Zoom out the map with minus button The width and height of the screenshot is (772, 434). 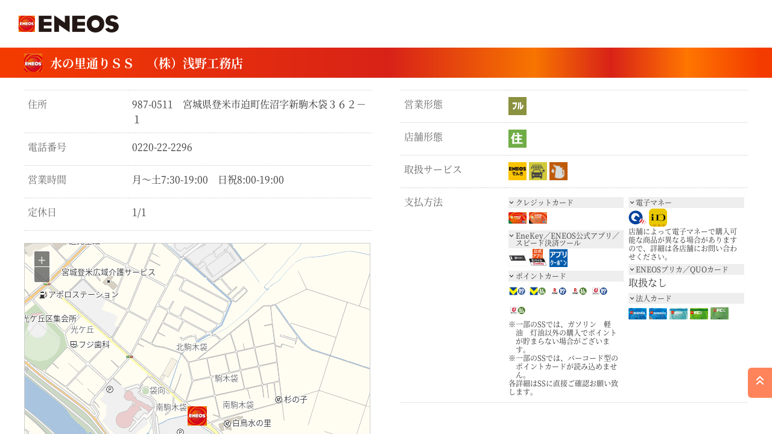(x=42, y=275)
